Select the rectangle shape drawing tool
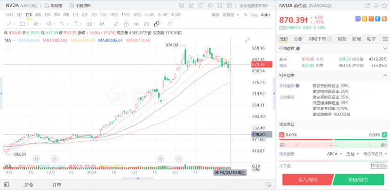Image resolution: width=390 pixels, height=191 pixels. coord(23,24)
